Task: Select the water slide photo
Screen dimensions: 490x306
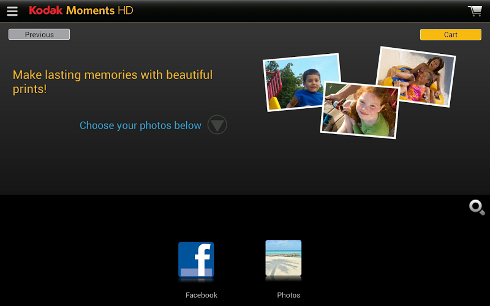Action: coord(416,76)
